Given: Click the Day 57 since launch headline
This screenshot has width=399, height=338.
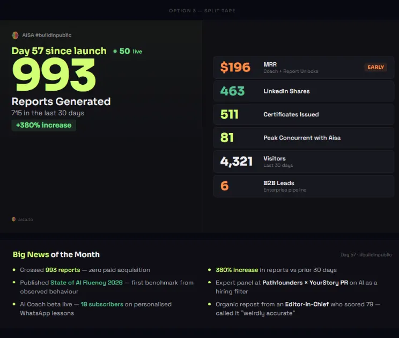Looking at the screenshot, I should point(59,51).
